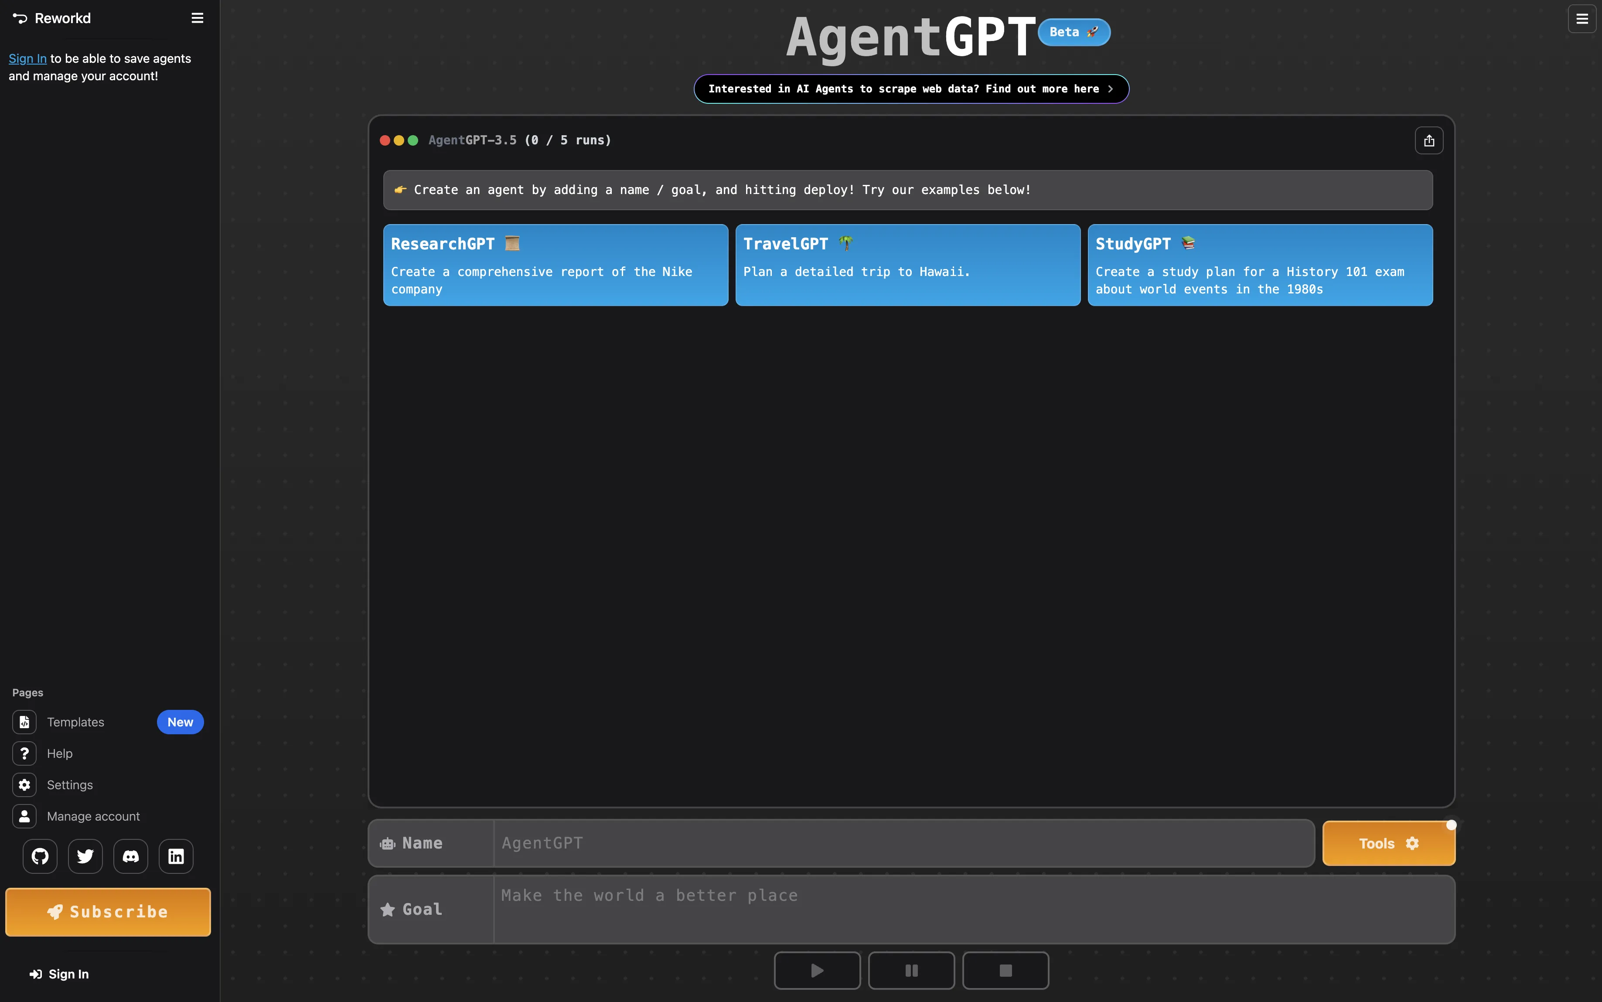Click the Settings gear icon in sidebar
Screen dimensions: 1602x1002
click(x=24, y=784)
